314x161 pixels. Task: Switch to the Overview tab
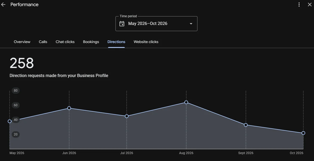point(22,42)
